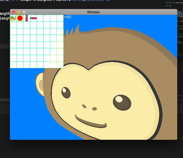Close the Window using red button
The height and width of the screenshot is (158, 183).
[14, 12]
